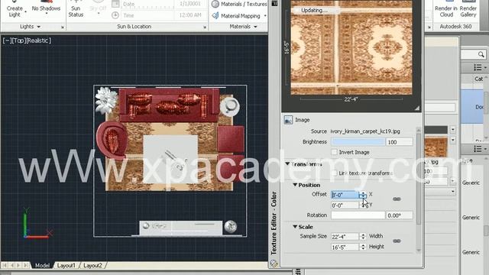Click the Width stepper arrows

point(363,237)
